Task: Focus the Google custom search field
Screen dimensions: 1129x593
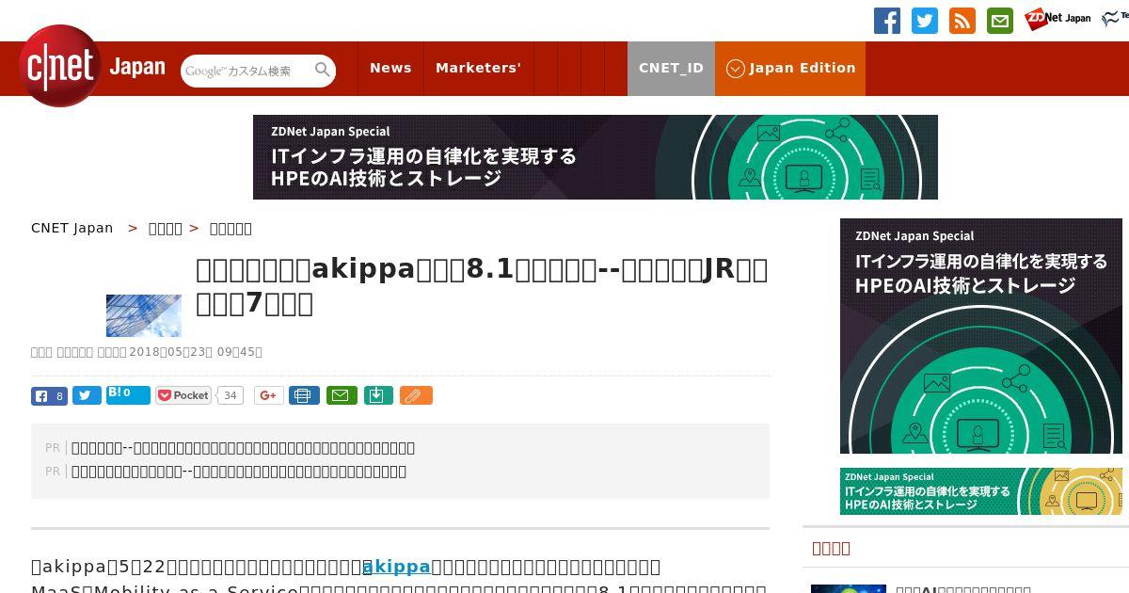Action: [246, 71]
